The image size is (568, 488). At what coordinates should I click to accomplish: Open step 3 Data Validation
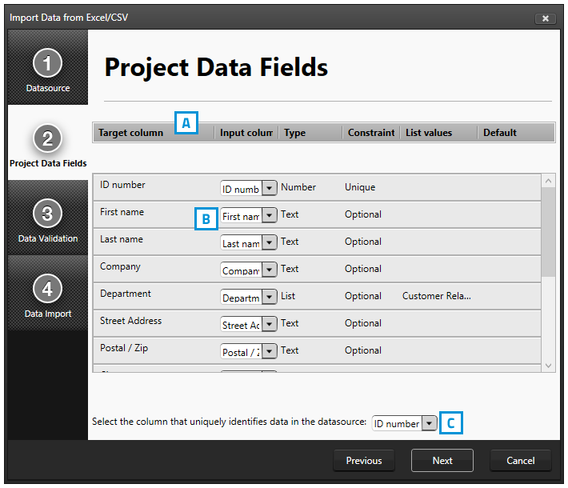click(x=47, y=220)
